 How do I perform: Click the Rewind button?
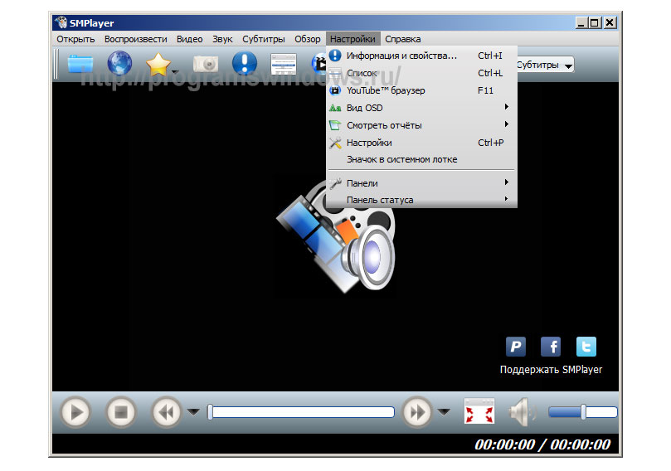pyautogui.click(x=167, y=412)
